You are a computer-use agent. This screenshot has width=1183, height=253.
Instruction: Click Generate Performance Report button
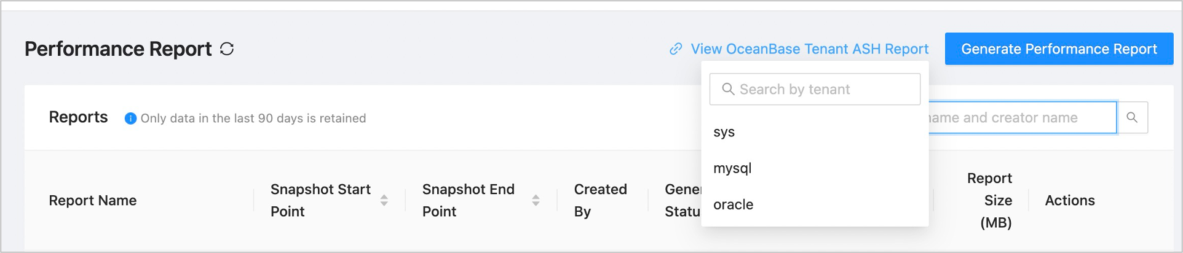1059,49
